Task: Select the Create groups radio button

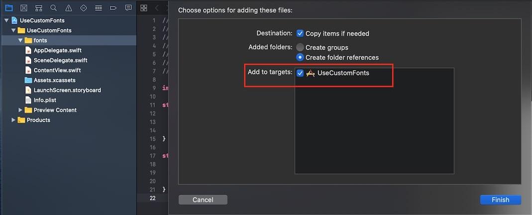Action: click(x=300, y=47)
